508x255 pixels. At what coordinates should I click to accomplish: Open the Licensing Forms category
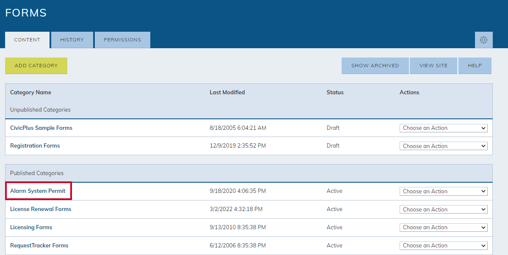31,227
